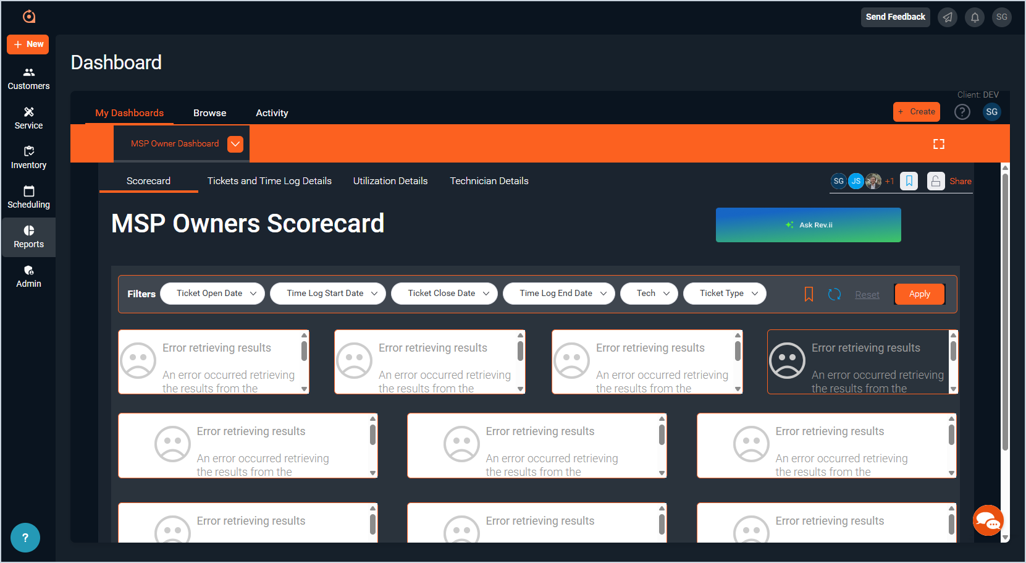Click the MSP Owners Scorecard heading
The height and width of the screenshot is (563, 1026).
248,224
